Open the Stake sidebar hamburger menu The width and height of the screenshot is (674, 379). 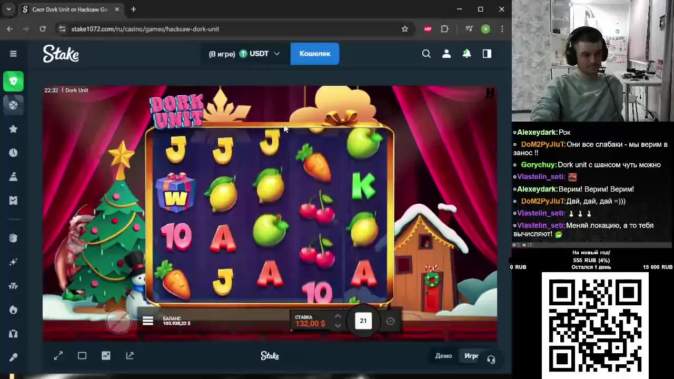pyautogui.click(x=13, y=54)
